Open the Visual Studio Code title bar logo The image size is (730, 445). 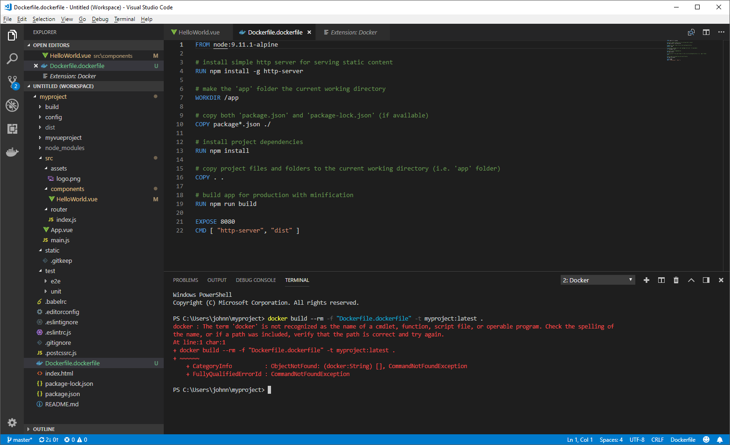point(8,7)
